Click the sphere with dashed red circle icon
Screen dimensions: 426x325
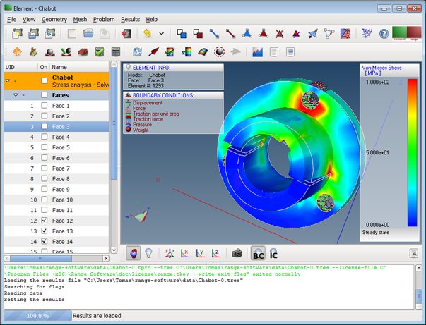click(219, 51)
